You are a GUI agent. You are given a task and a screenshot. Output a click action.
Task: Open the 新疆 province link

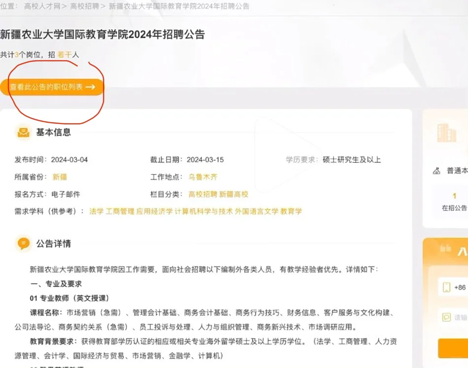coord(60,177)
